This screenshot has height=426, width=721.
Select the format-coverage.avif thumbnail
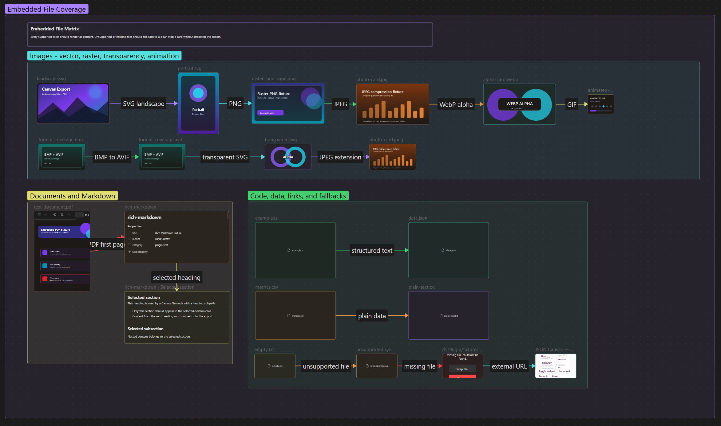(x=162, y=157)
